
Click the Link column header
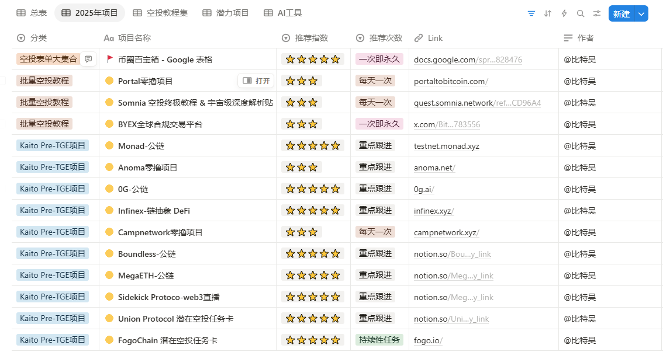tap(429, 38)
